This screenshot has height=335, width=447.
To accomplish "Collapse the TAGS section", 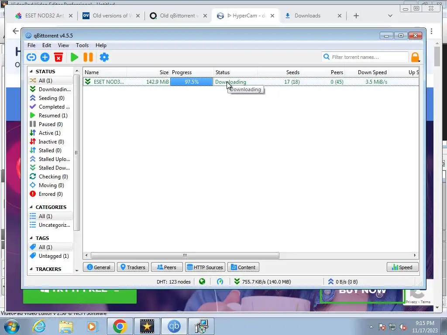I will pyautogui.click(x=31, y=238).
